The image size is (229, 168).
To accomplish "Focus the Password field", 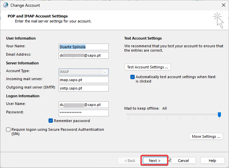I will tap(84, 113).
